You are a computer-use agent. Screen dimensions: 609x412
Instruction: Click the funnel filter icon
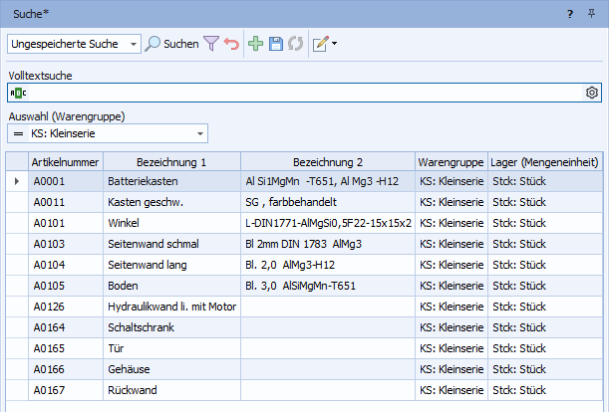(211, 44)
